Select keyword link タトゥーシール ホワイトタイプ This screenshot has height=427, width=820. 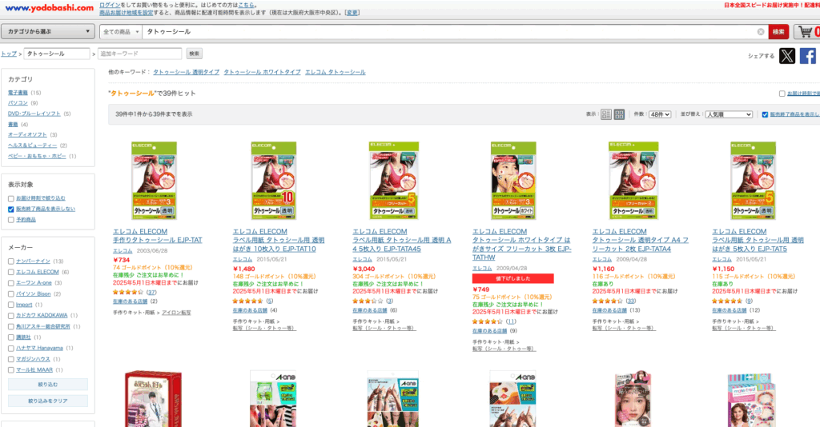pos(263,72)
